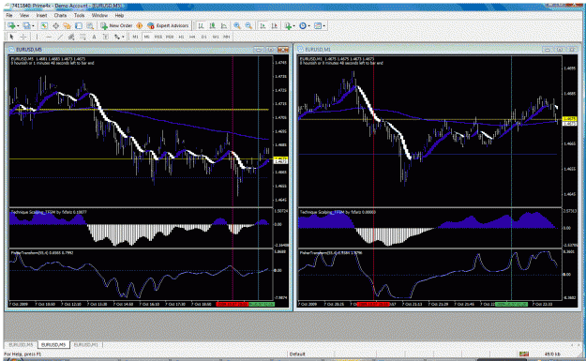Screen dimensions: 586x361
Task: Toggle the Terminal panel icon
Action: tap(79, 26)
